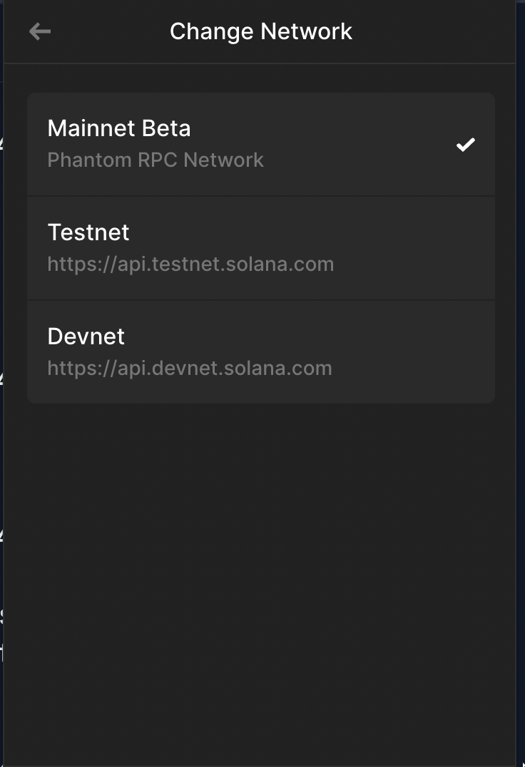Switch to the Testnet network
This screenshot has width=525, height=767.
(x=261, y=249)
